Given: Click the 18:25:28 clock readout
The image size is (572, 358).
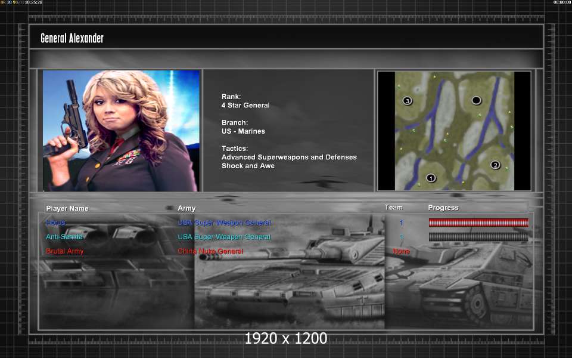Looking at the screenshot, I should (x=33, y=2).
